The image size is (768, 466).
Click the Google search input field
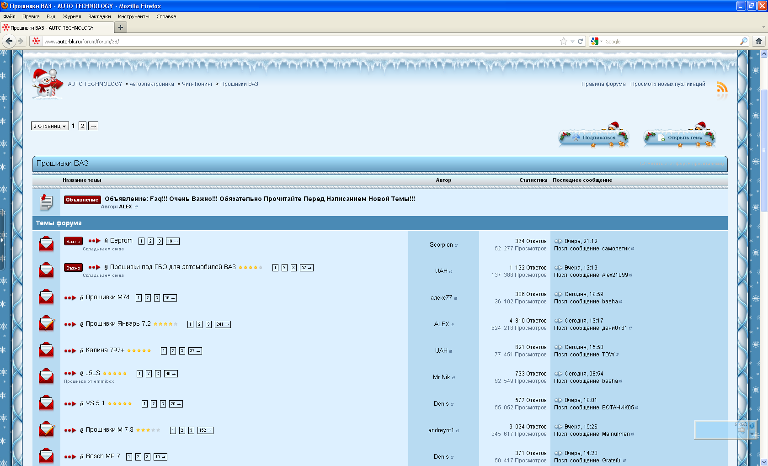pos(671,41)
